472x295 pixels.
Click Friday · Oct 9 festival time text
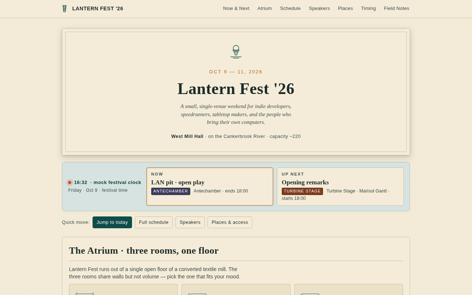tap(98, 190)
